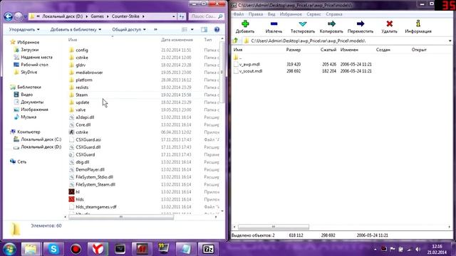
Task: Refresh the Explorer address bar
Action: click(182, 16)
